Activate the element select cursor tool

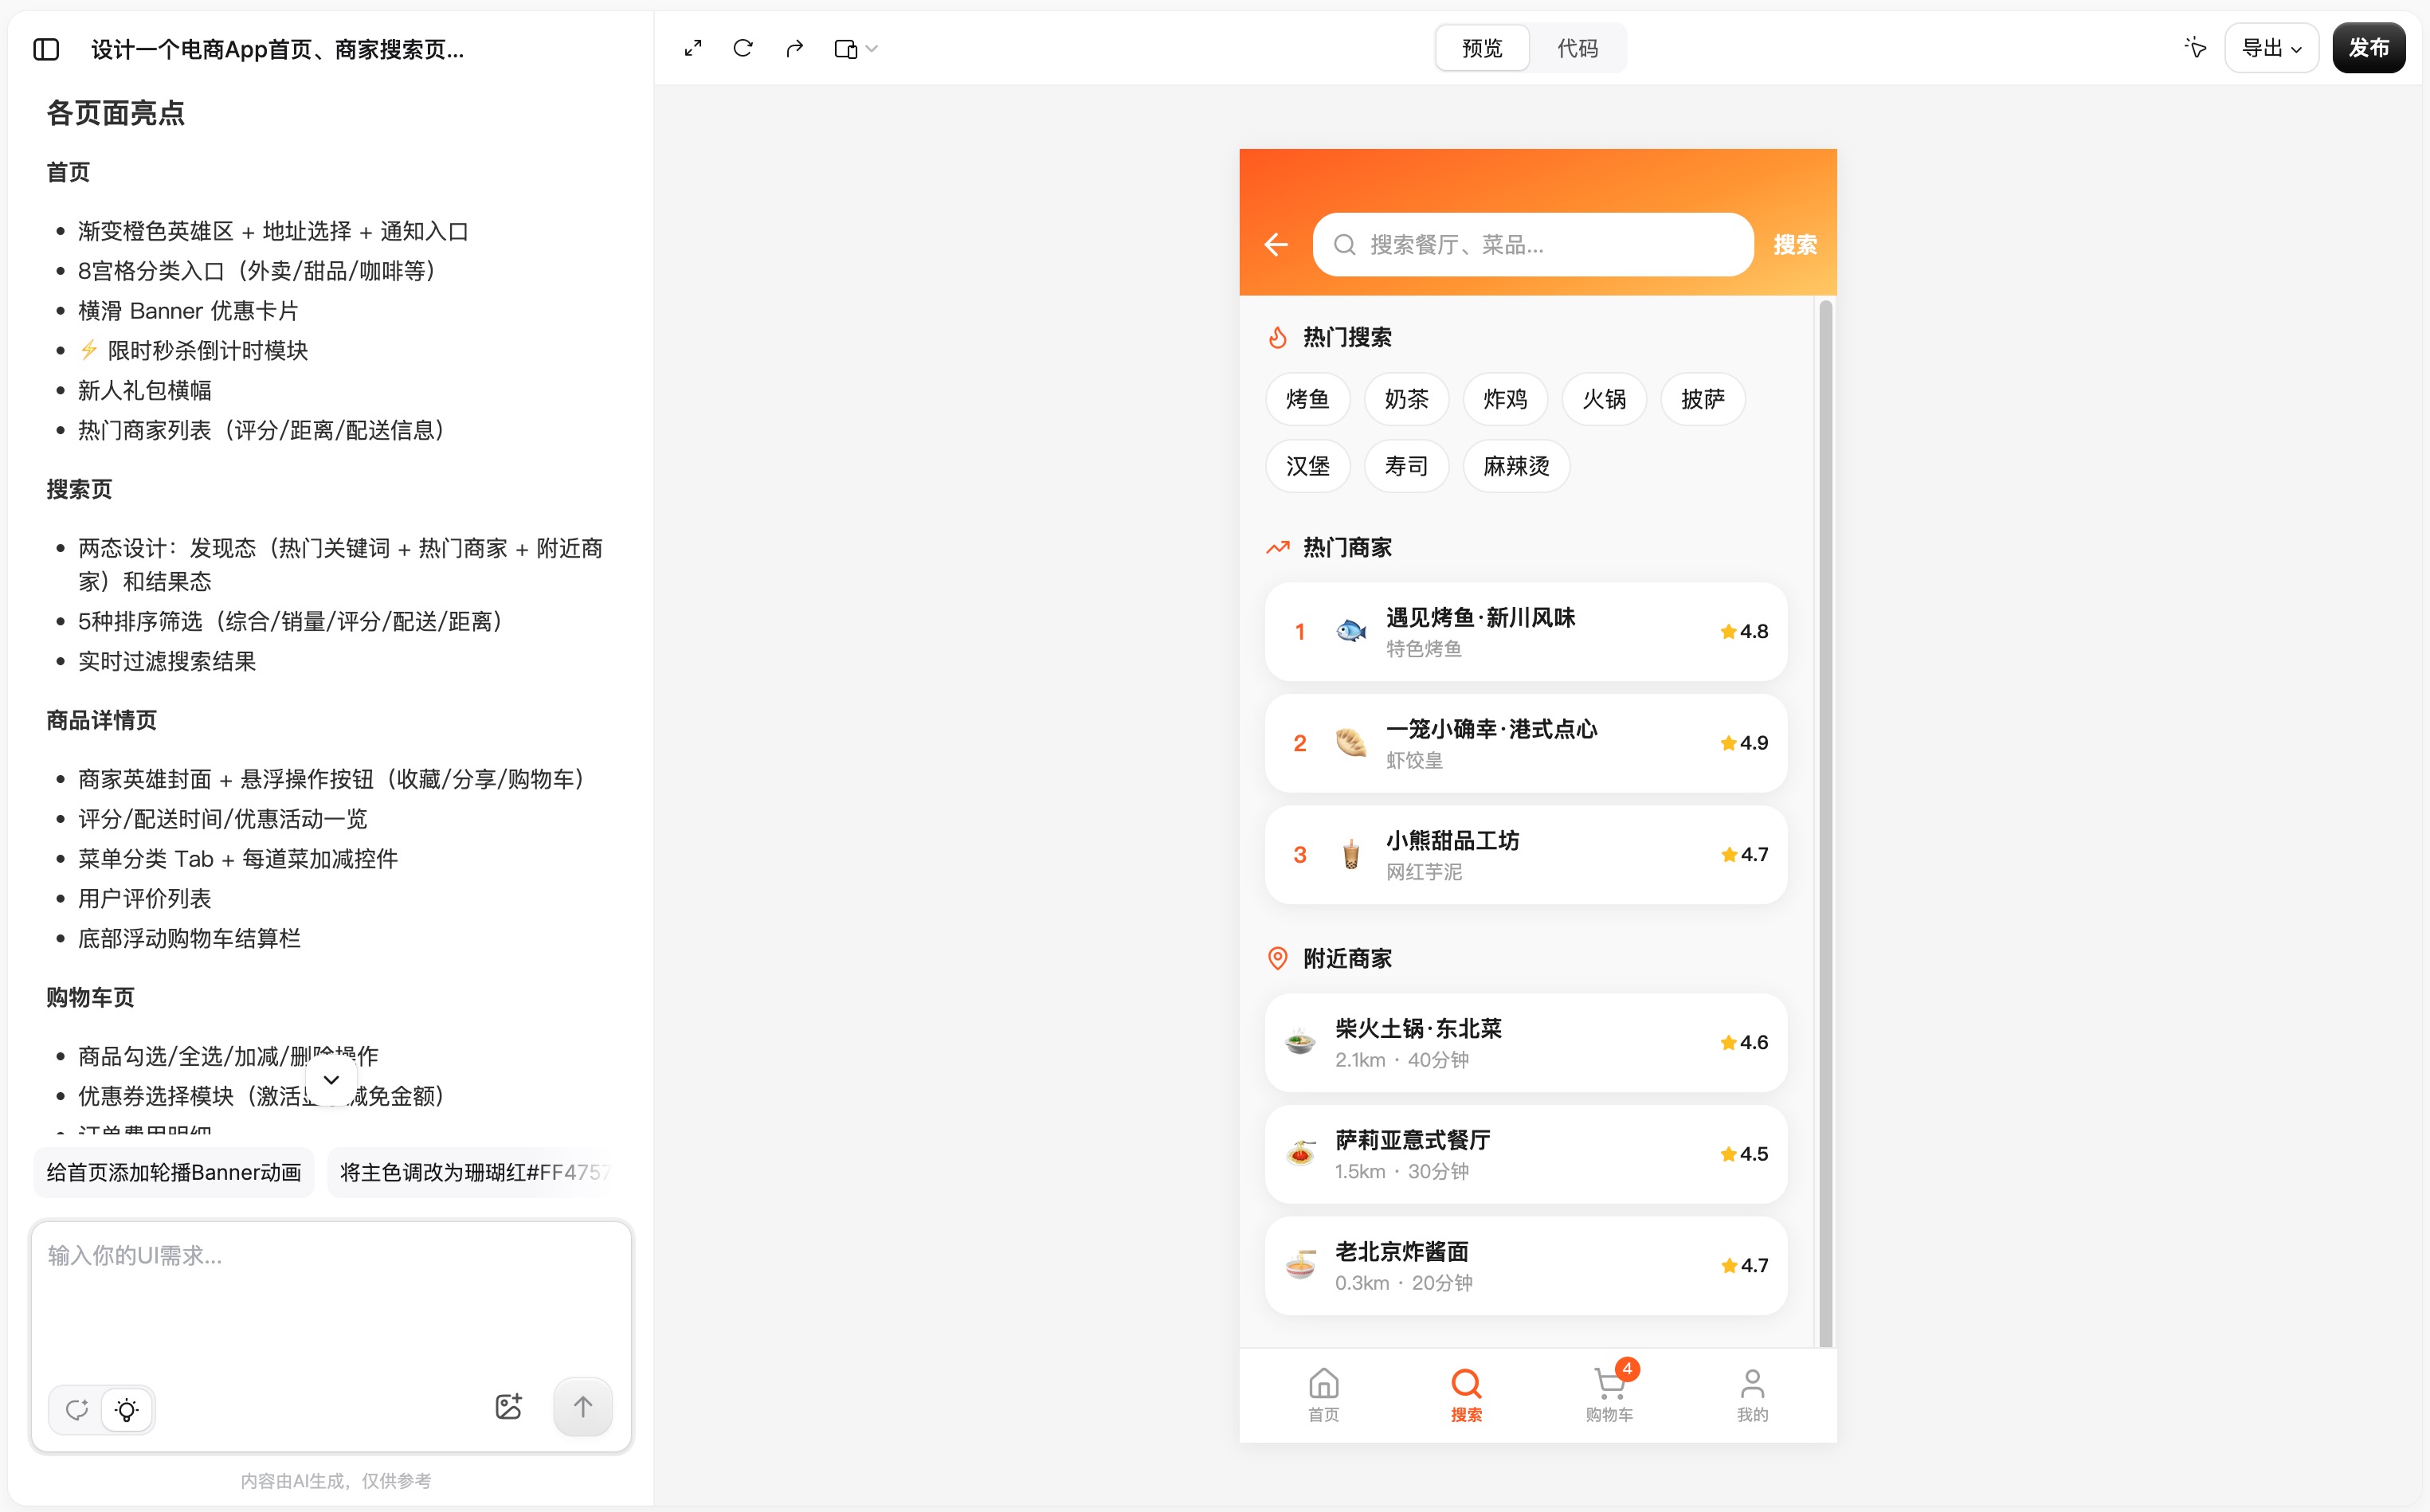2195,48
